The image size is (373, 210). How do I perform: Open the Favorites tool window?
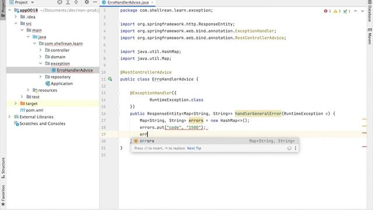[x=3, y=195]
